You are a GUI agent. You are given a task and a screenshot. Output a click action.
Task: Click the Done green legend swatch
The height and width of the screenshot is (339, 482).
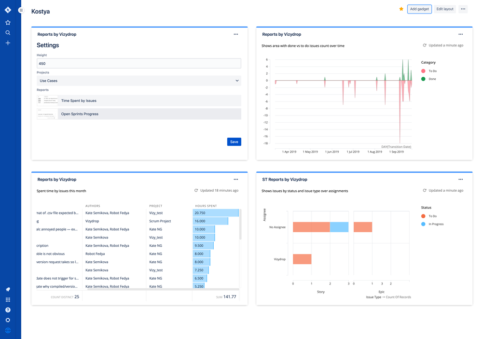click(424, 79)
